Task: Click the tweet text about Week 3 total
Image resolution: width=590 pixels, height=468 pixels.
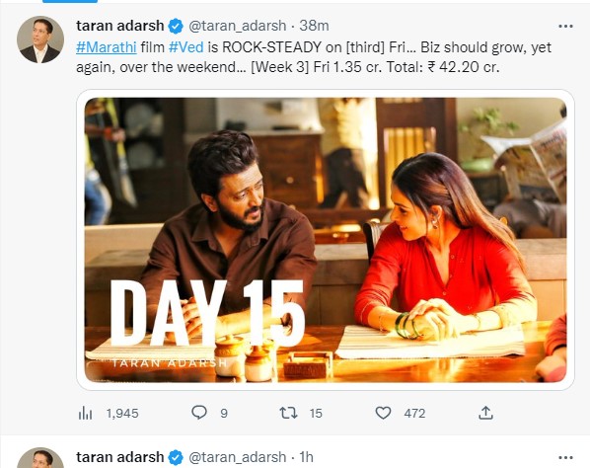Action: pos(314,57)
